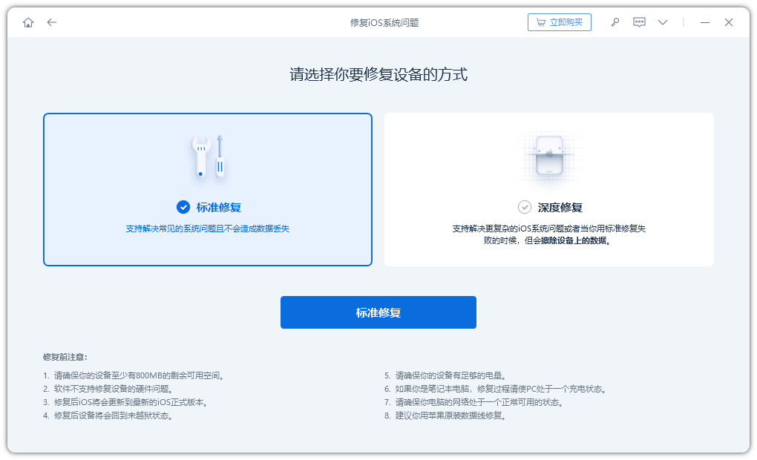Open feedback using the speech bubble icon
Viewport: 757px width, 460px height.
638,22
